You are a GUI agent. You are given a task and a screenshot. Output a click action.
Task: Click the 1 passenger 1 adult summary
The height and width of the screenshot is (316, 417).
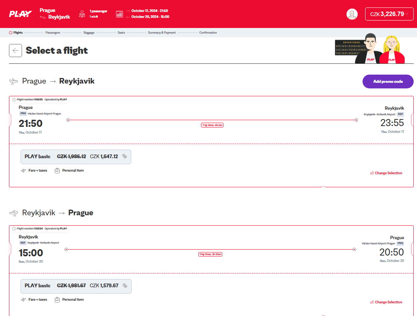click(98, 14)
